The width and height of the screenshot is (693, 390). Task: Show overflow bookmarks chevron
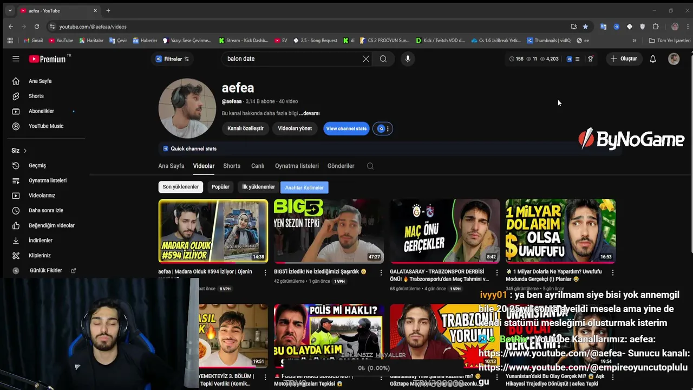[x=634, y=41]
